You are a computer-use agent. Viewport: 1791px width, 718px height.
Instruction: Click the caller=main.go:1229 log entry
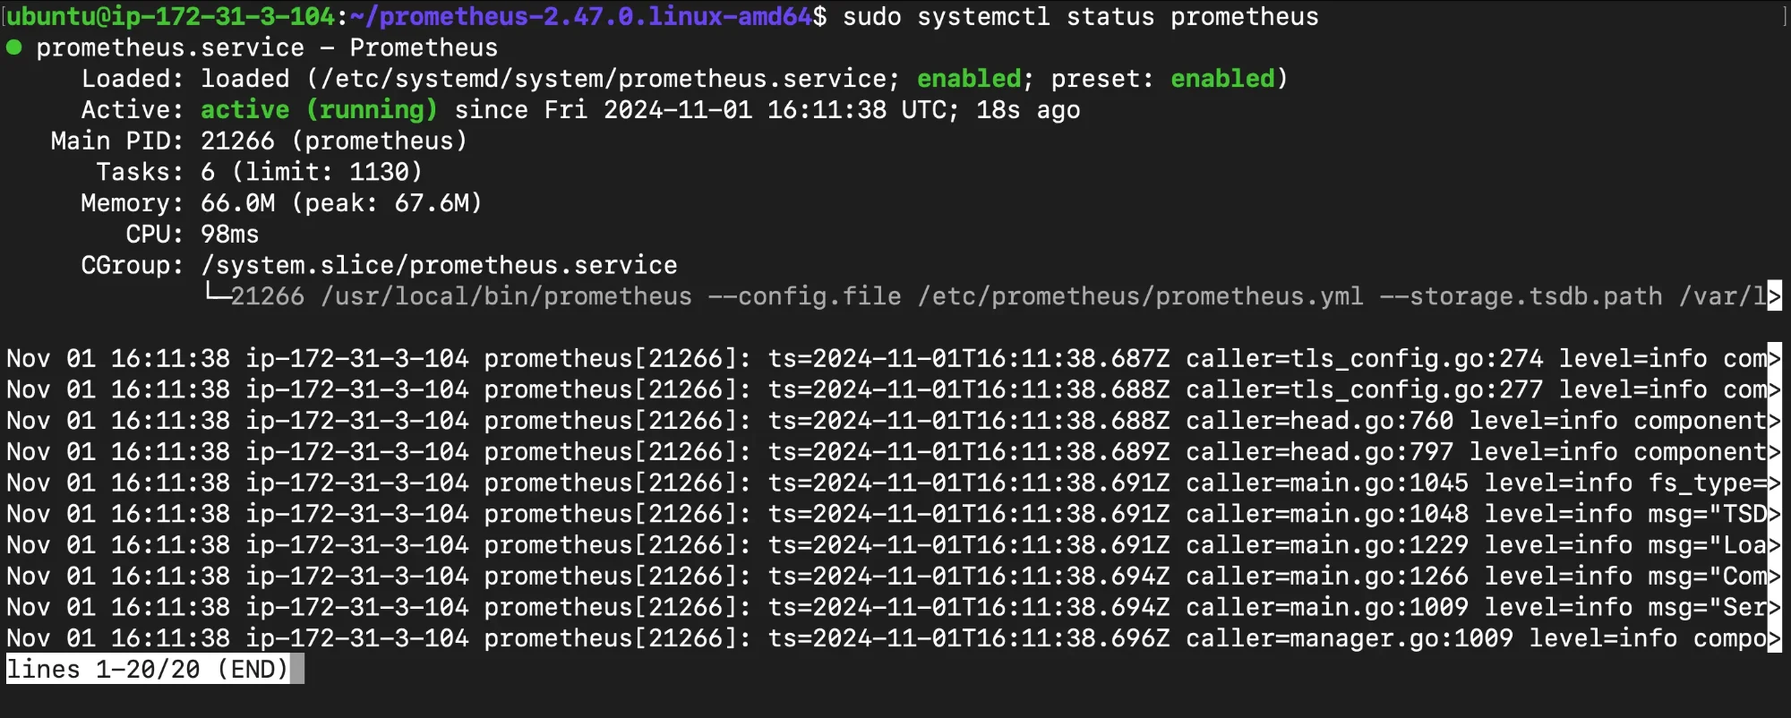pyautogui.click(x=1327, y=545)
